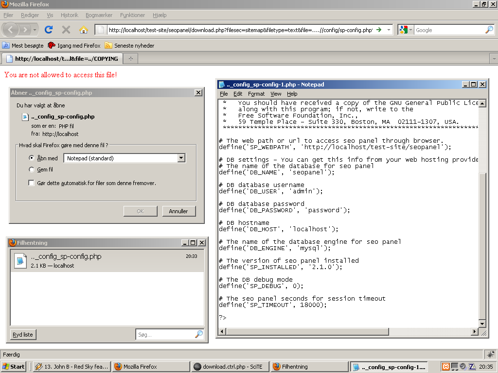Viewport: 498px width, 373px height.
Task: Click Notepad vertical scrollbar up arrow
Action: [482, 103]
